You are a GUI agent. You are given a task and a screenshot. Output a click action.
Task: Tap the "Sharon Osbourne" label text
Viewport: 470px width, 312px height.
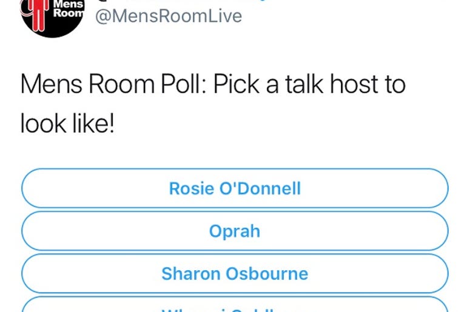click(235, 274)
